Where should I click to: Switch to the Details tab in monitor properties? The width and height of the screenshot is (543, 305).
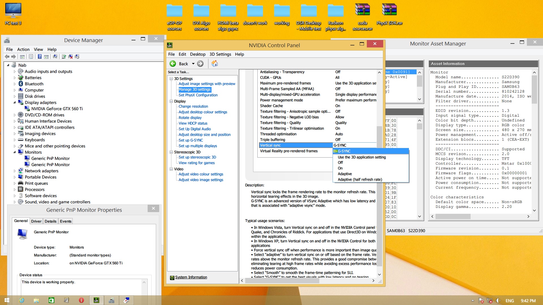(x=51, y=221)
